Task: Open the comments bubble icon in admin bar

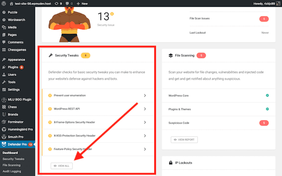Action: [x=67, y=3]
